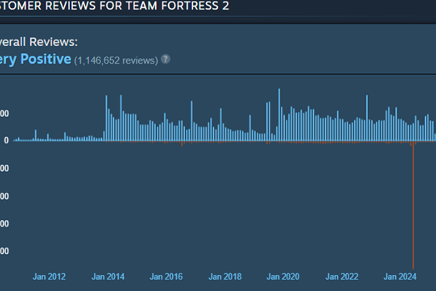Click the Jan 2018 axis label

[225, 276]
